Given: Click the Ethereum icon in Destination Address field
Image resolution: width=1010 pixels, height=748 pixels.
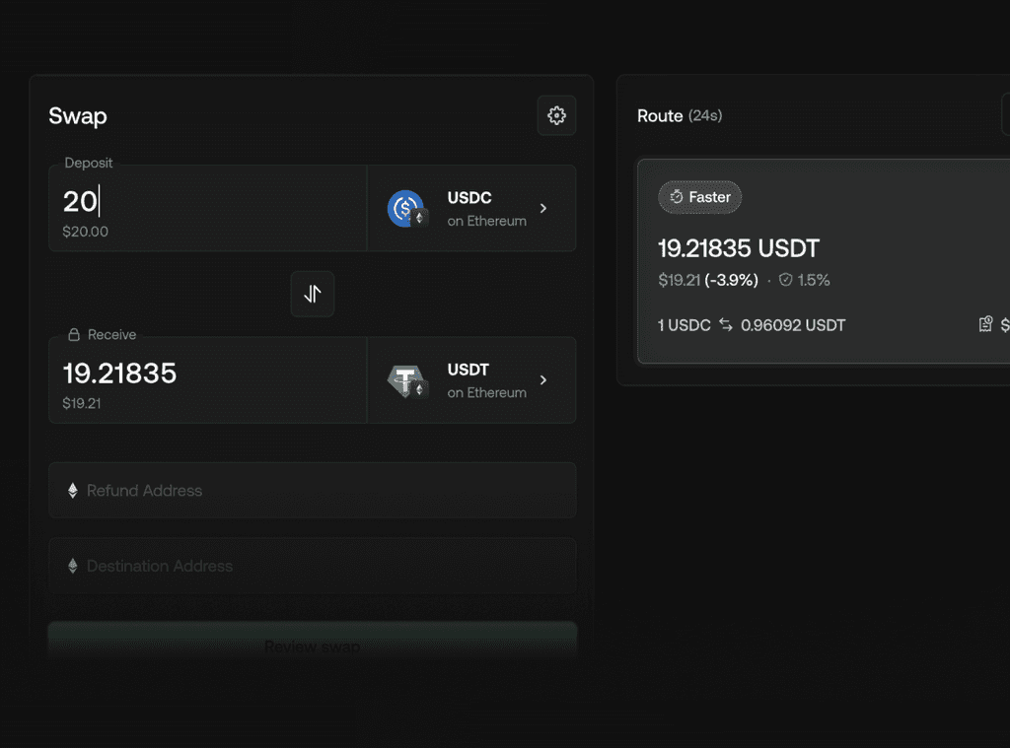Looking at the screenshot, I should click(72, 566).
